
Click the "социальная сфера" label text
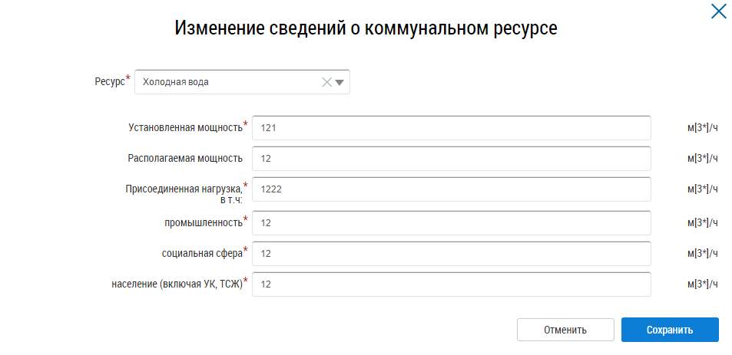click(202, 252)
